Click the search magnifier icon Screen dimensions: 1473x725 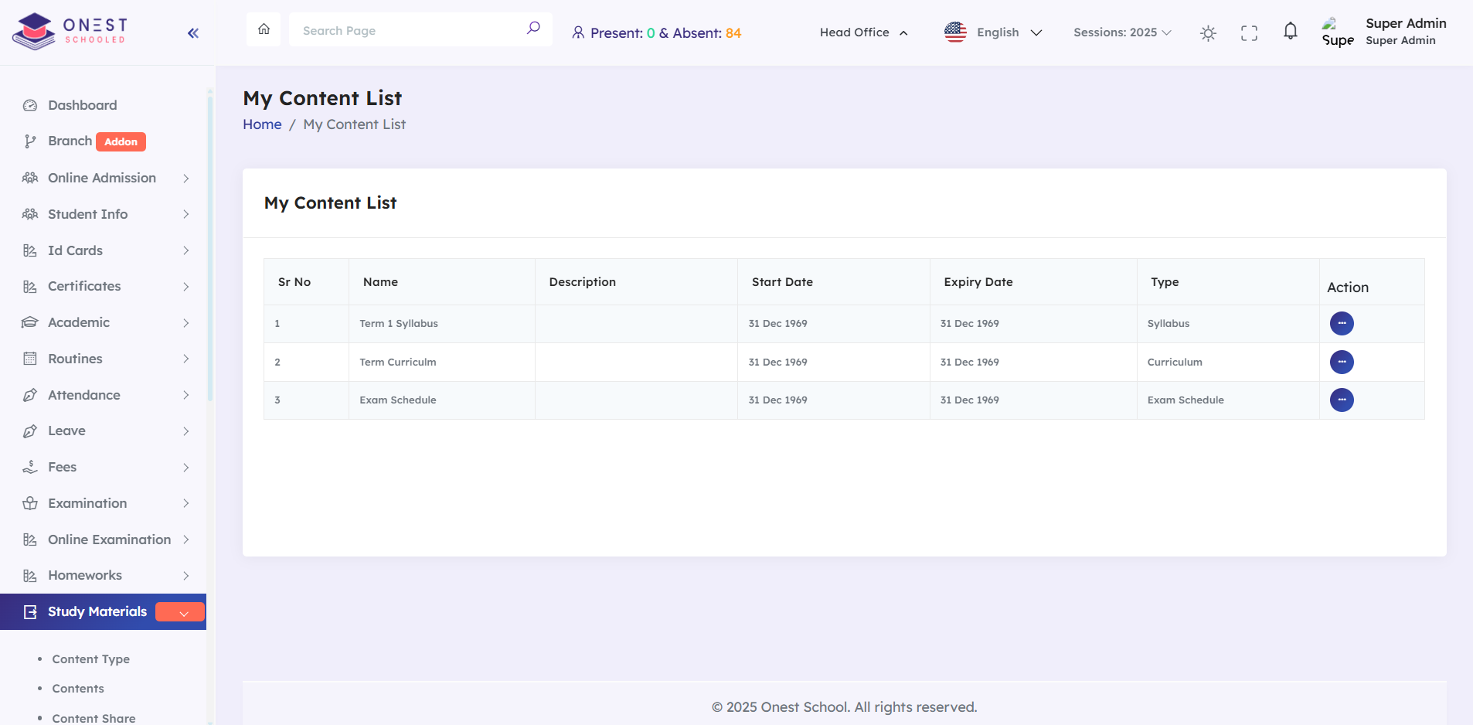point(533,28)
